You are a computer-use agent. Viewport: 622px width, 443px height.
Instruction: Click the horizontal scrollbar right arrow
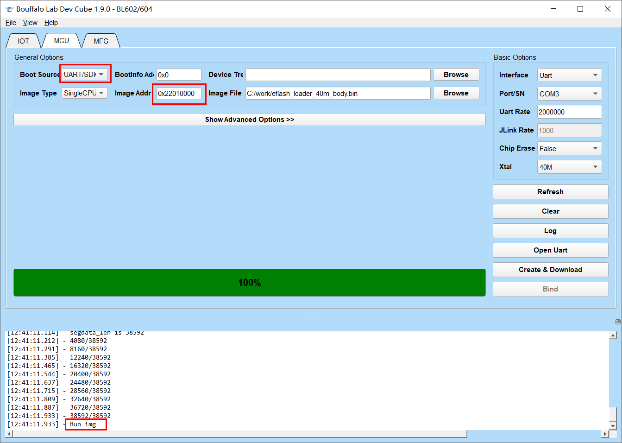tap(605, 434)
